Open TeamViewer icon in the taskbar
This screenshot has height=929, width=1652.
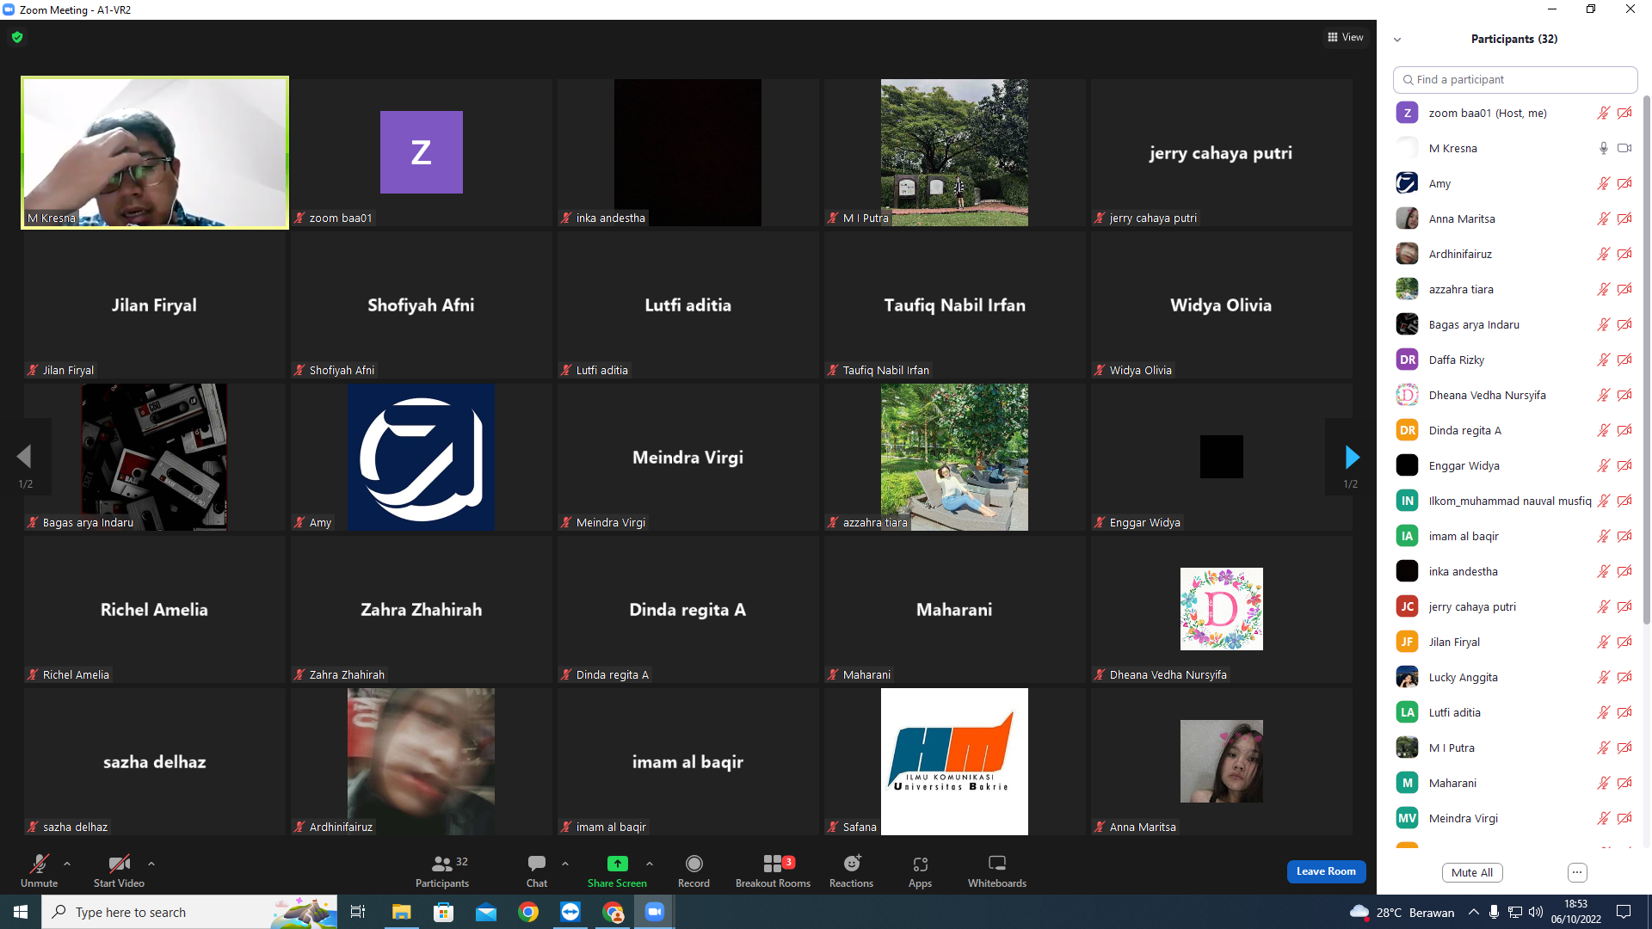click(x=570, y=912)
